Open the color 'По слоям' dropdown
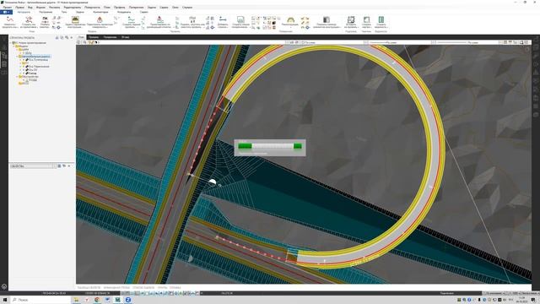Viewport: 540px width, 304px height. click(x=332, y=42)
